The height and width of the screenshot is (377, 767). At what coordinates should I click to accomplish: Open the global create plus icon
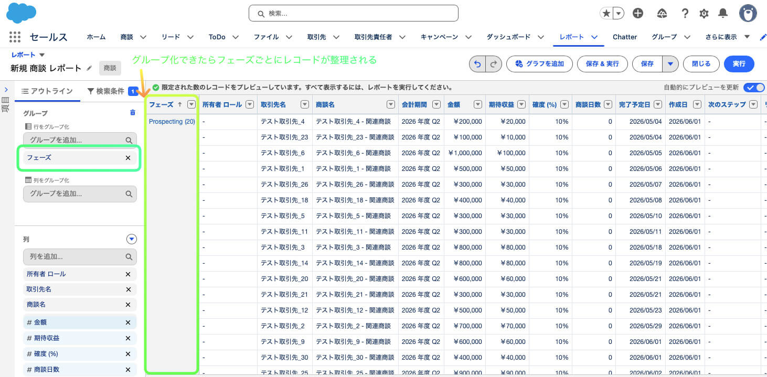(x=638, y=14)
